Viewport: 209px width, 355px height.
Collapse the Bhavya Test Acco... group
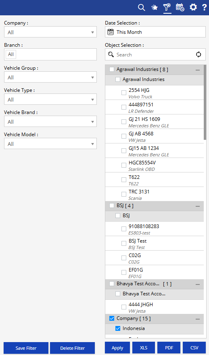198,284
